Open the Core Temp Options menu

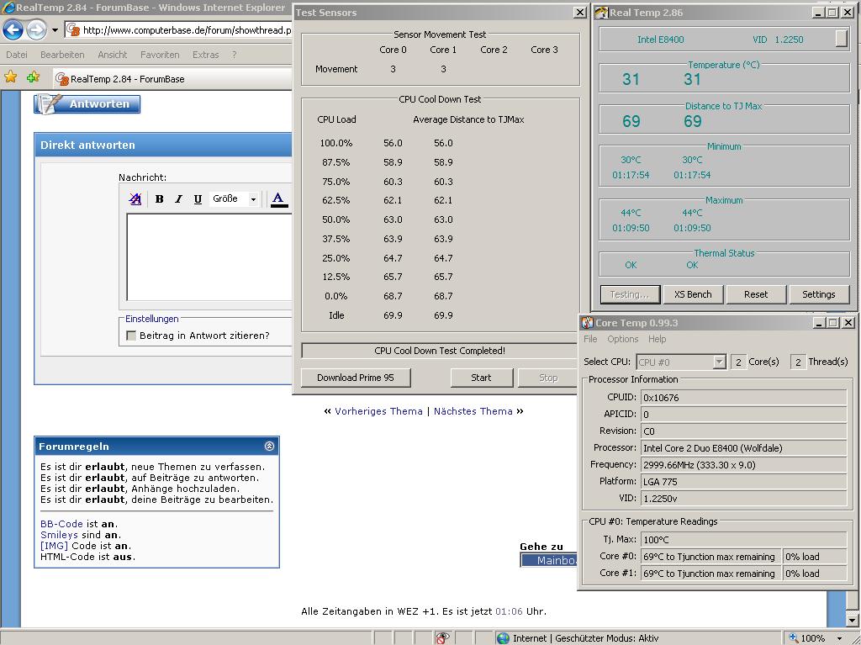pyautogui.click(x=623, y=339)
